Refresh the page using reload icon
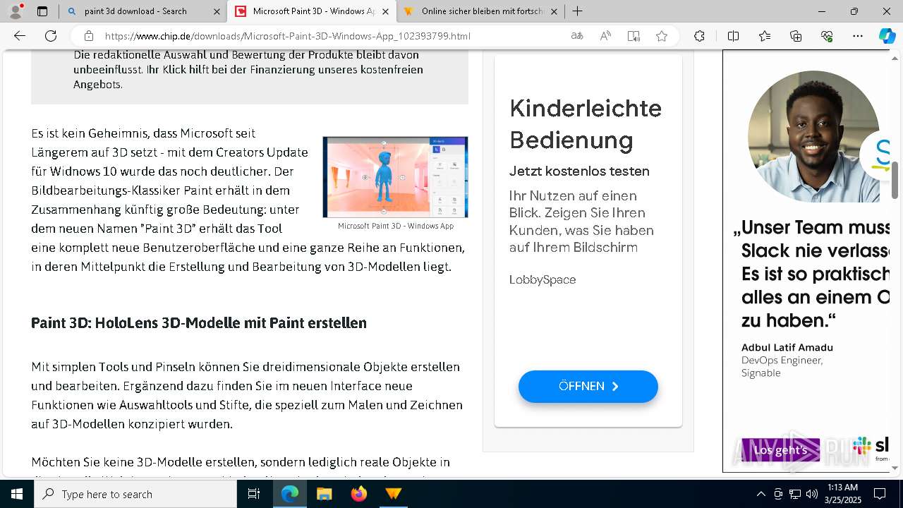Screen dimensions: 903x508 [x=51, y=36]
